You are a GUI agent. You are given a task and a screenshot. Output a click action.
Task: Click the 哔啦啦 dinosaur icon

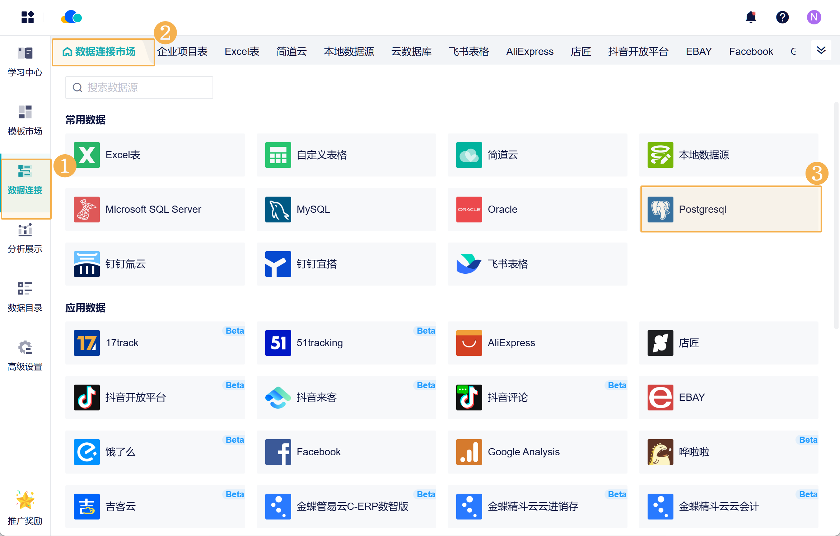tap(661, 452)
